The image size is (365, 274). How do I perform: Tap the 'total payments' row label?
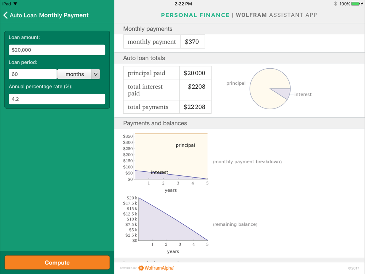click(x=148, y=107)
